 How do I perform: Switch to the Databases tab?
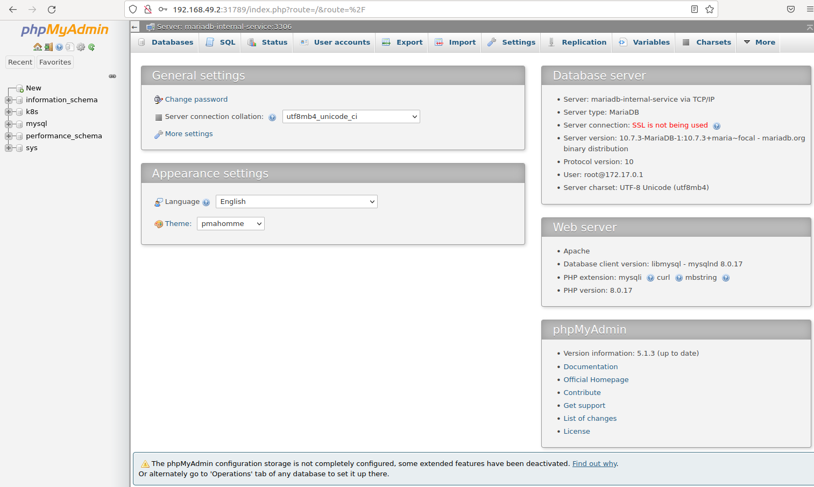click(x=166, y=43)
